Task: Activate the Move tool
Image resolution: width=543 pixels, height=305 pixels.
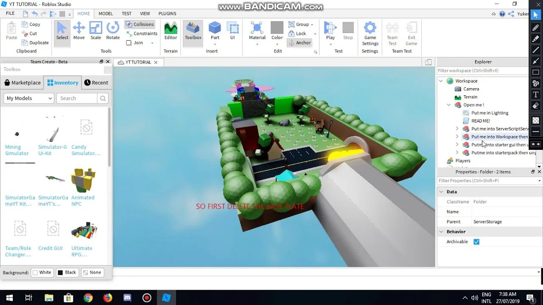Action: pos(79,31)
